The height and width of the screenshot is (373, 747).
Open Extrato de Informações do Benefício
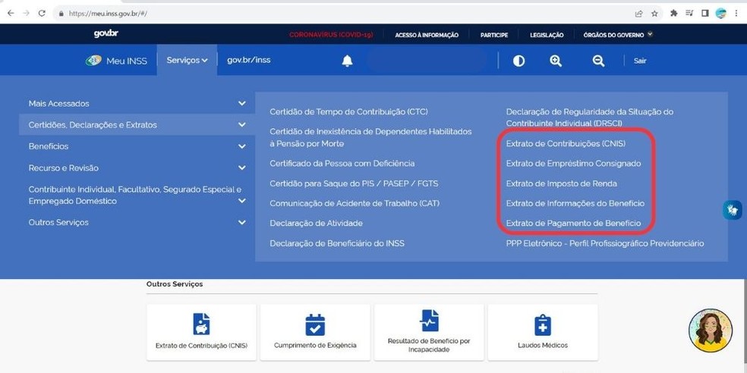[x=575, y=203]
